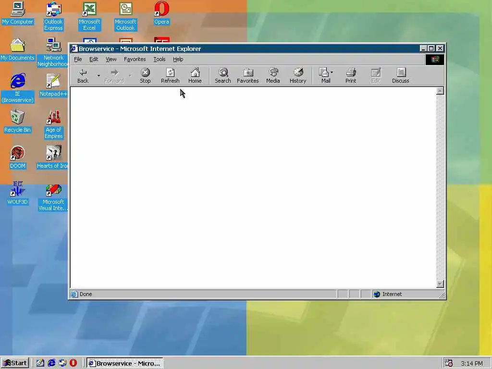The width and height of the screenshot is (492, 369).
Task: Select the Hearts of Iron shortcut
Action: tap(53, 157)
